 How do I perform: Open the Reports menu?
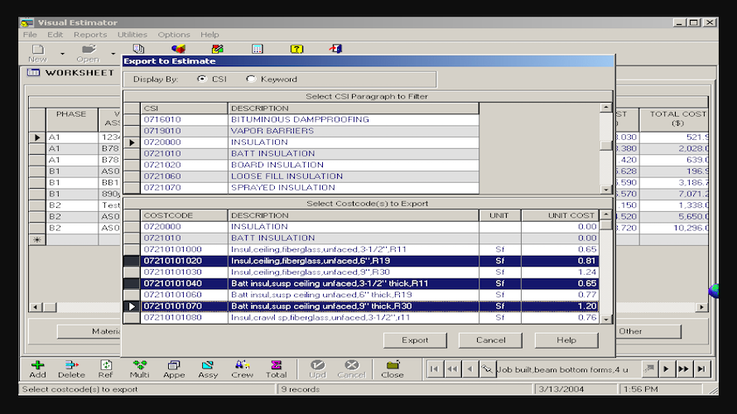89,35
